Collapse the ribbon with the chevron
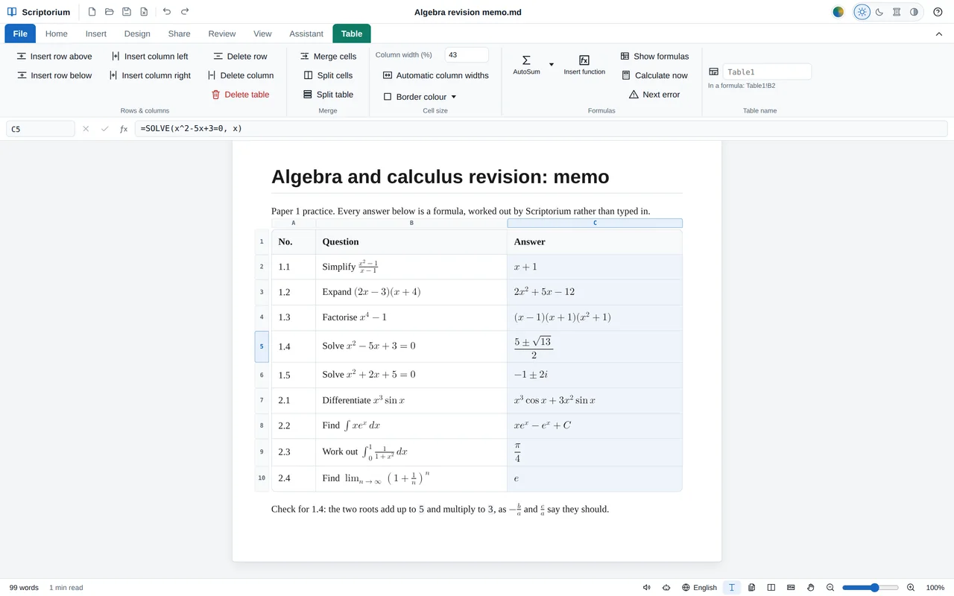954x596 pixels. pyautogui.click(x=939, y=34)
